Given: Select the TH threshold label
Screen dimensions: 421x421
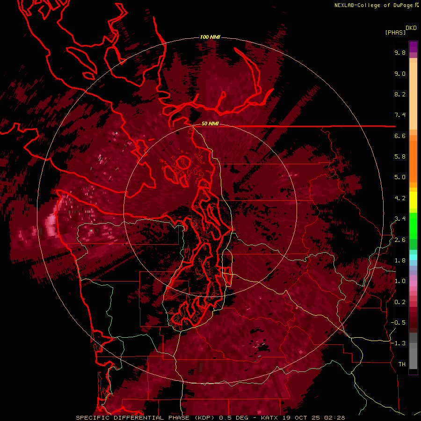Looking at the screenshot, I should tap(402, 364).
